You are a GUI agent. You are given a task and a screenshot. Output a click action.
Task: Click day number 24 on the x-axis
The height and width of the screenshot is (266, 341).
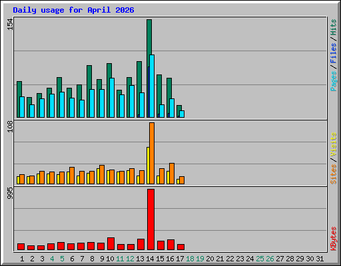tap(250, 259)
